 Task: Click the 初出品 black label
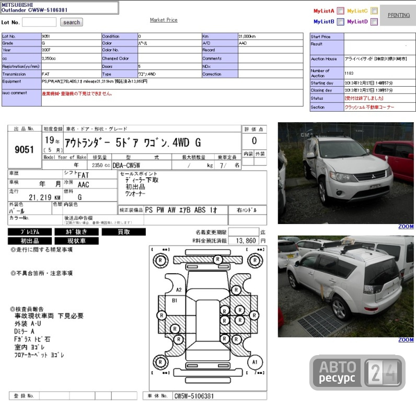[30, 241]
